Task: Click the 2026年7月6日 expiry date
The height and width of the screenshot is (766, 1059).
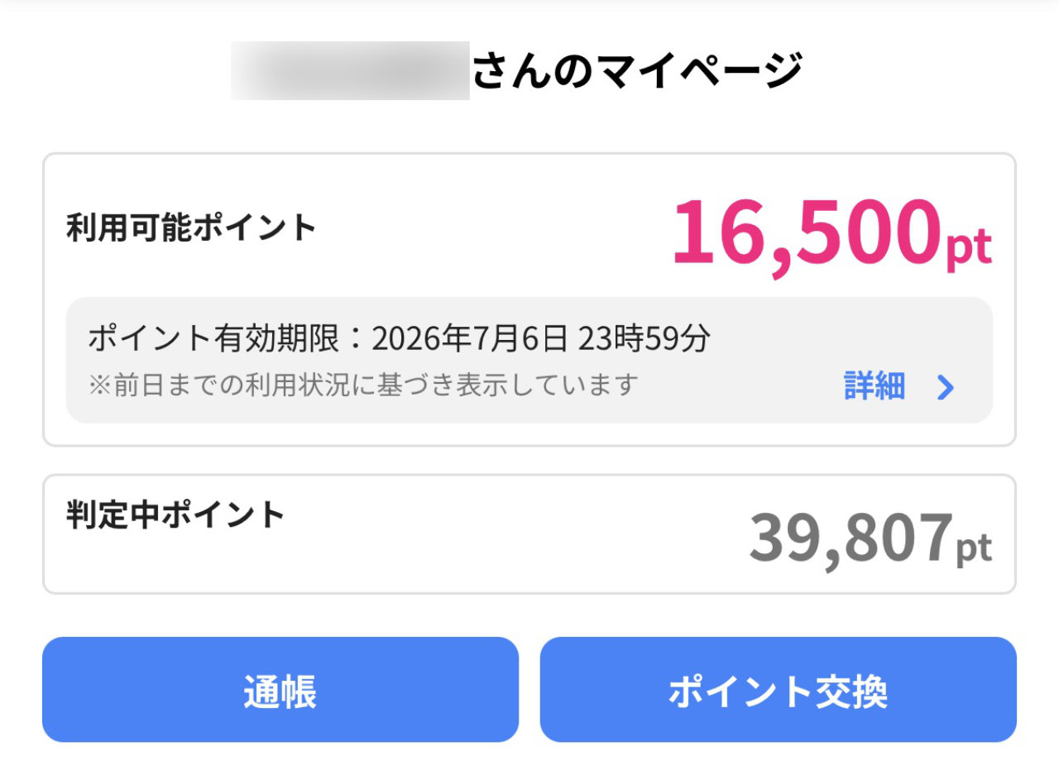Action: [470, 338]
